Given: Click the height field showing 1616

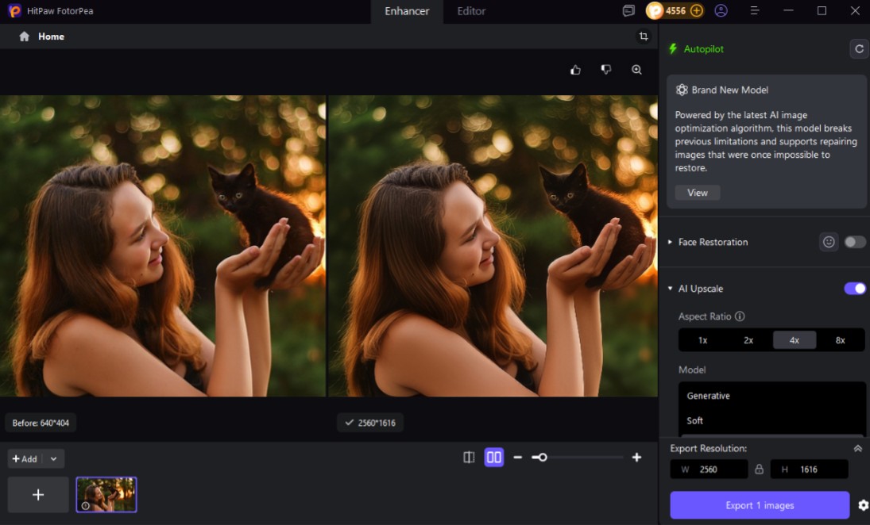Looking at the screenshot, I should 809,469.
